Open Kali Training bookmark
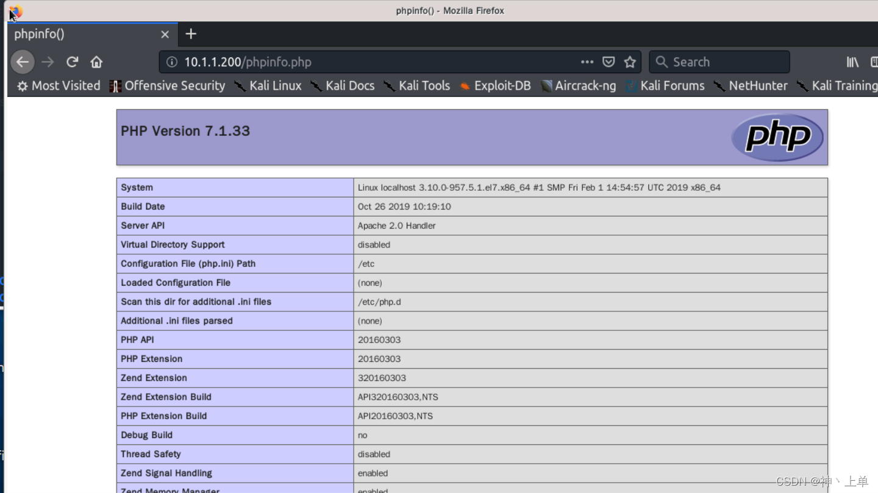The image size is (878, 493). pos(837,86)
